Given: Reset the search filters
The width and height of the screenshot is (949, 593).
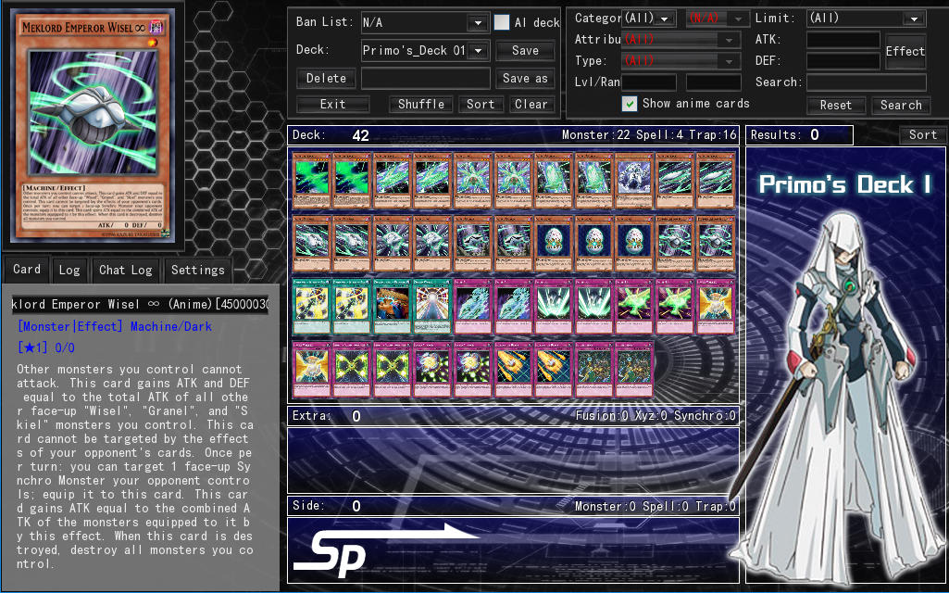Looking at the screenshot, I should (836, 105).
